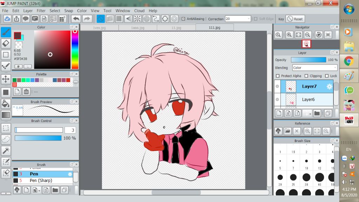The height and width of the screenshot is (202, 359).
Task: Open snap settings gear
Action: [x=174, y=19]
